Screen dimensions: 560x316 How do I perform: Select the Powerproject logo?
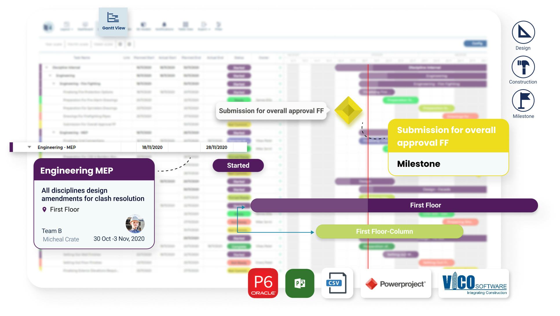[x=396, y=284]
